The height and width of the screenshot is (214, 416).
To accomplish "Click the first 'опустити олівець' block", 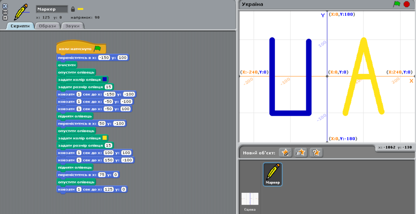I will tap(77, 72).
